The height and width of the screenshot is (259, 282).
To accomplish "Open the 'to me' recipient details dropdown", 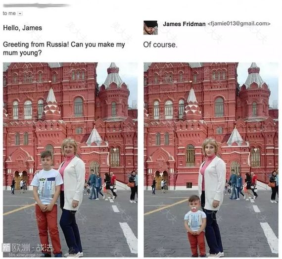I will (x=20, y=13).
